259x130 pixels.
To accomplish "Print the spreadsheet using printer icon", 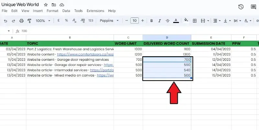I will pos(21,21).
